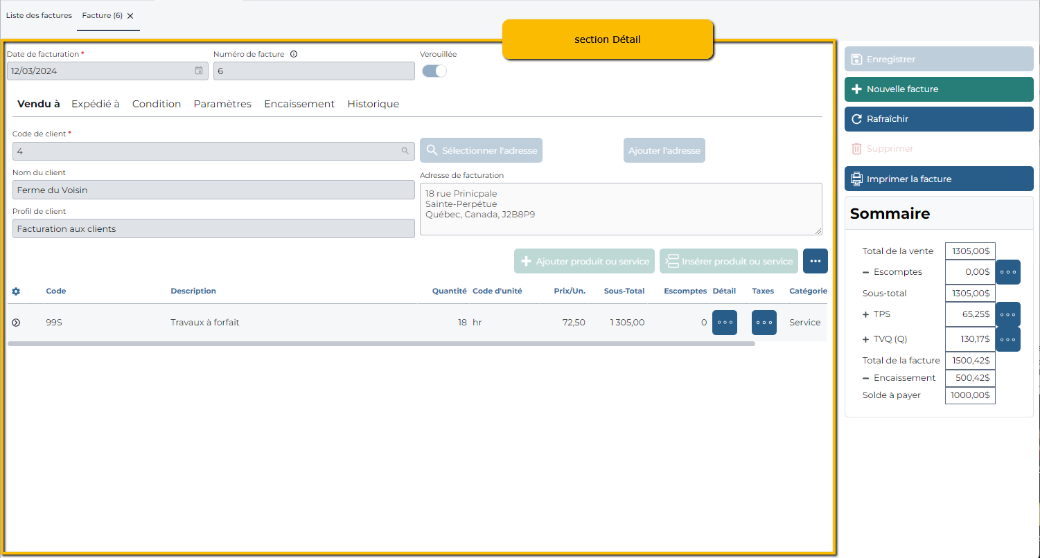Image resolution: width=1040 pixels, height=558 pixels.
Task: Open Taxes options for Travaux à forfait
Action: (x=764, y=323)
